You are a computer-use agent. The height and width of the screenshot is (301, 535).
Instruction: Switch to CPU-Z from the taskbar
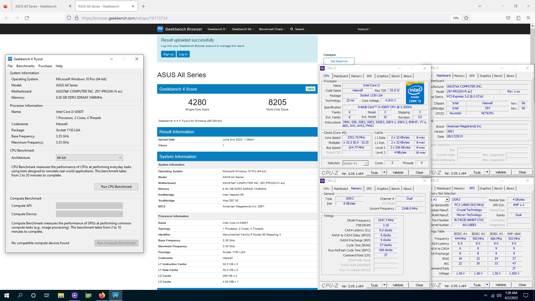[x=74, y=295]
